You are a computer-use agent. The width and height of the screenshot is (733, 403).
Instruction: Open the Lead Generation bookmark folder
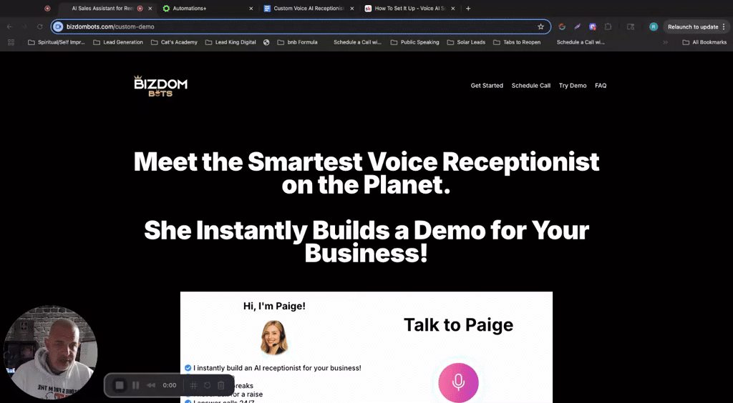(118, 42)
